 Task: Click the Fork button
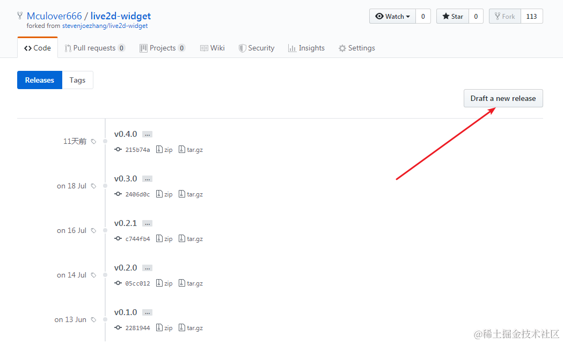point(505,17)
